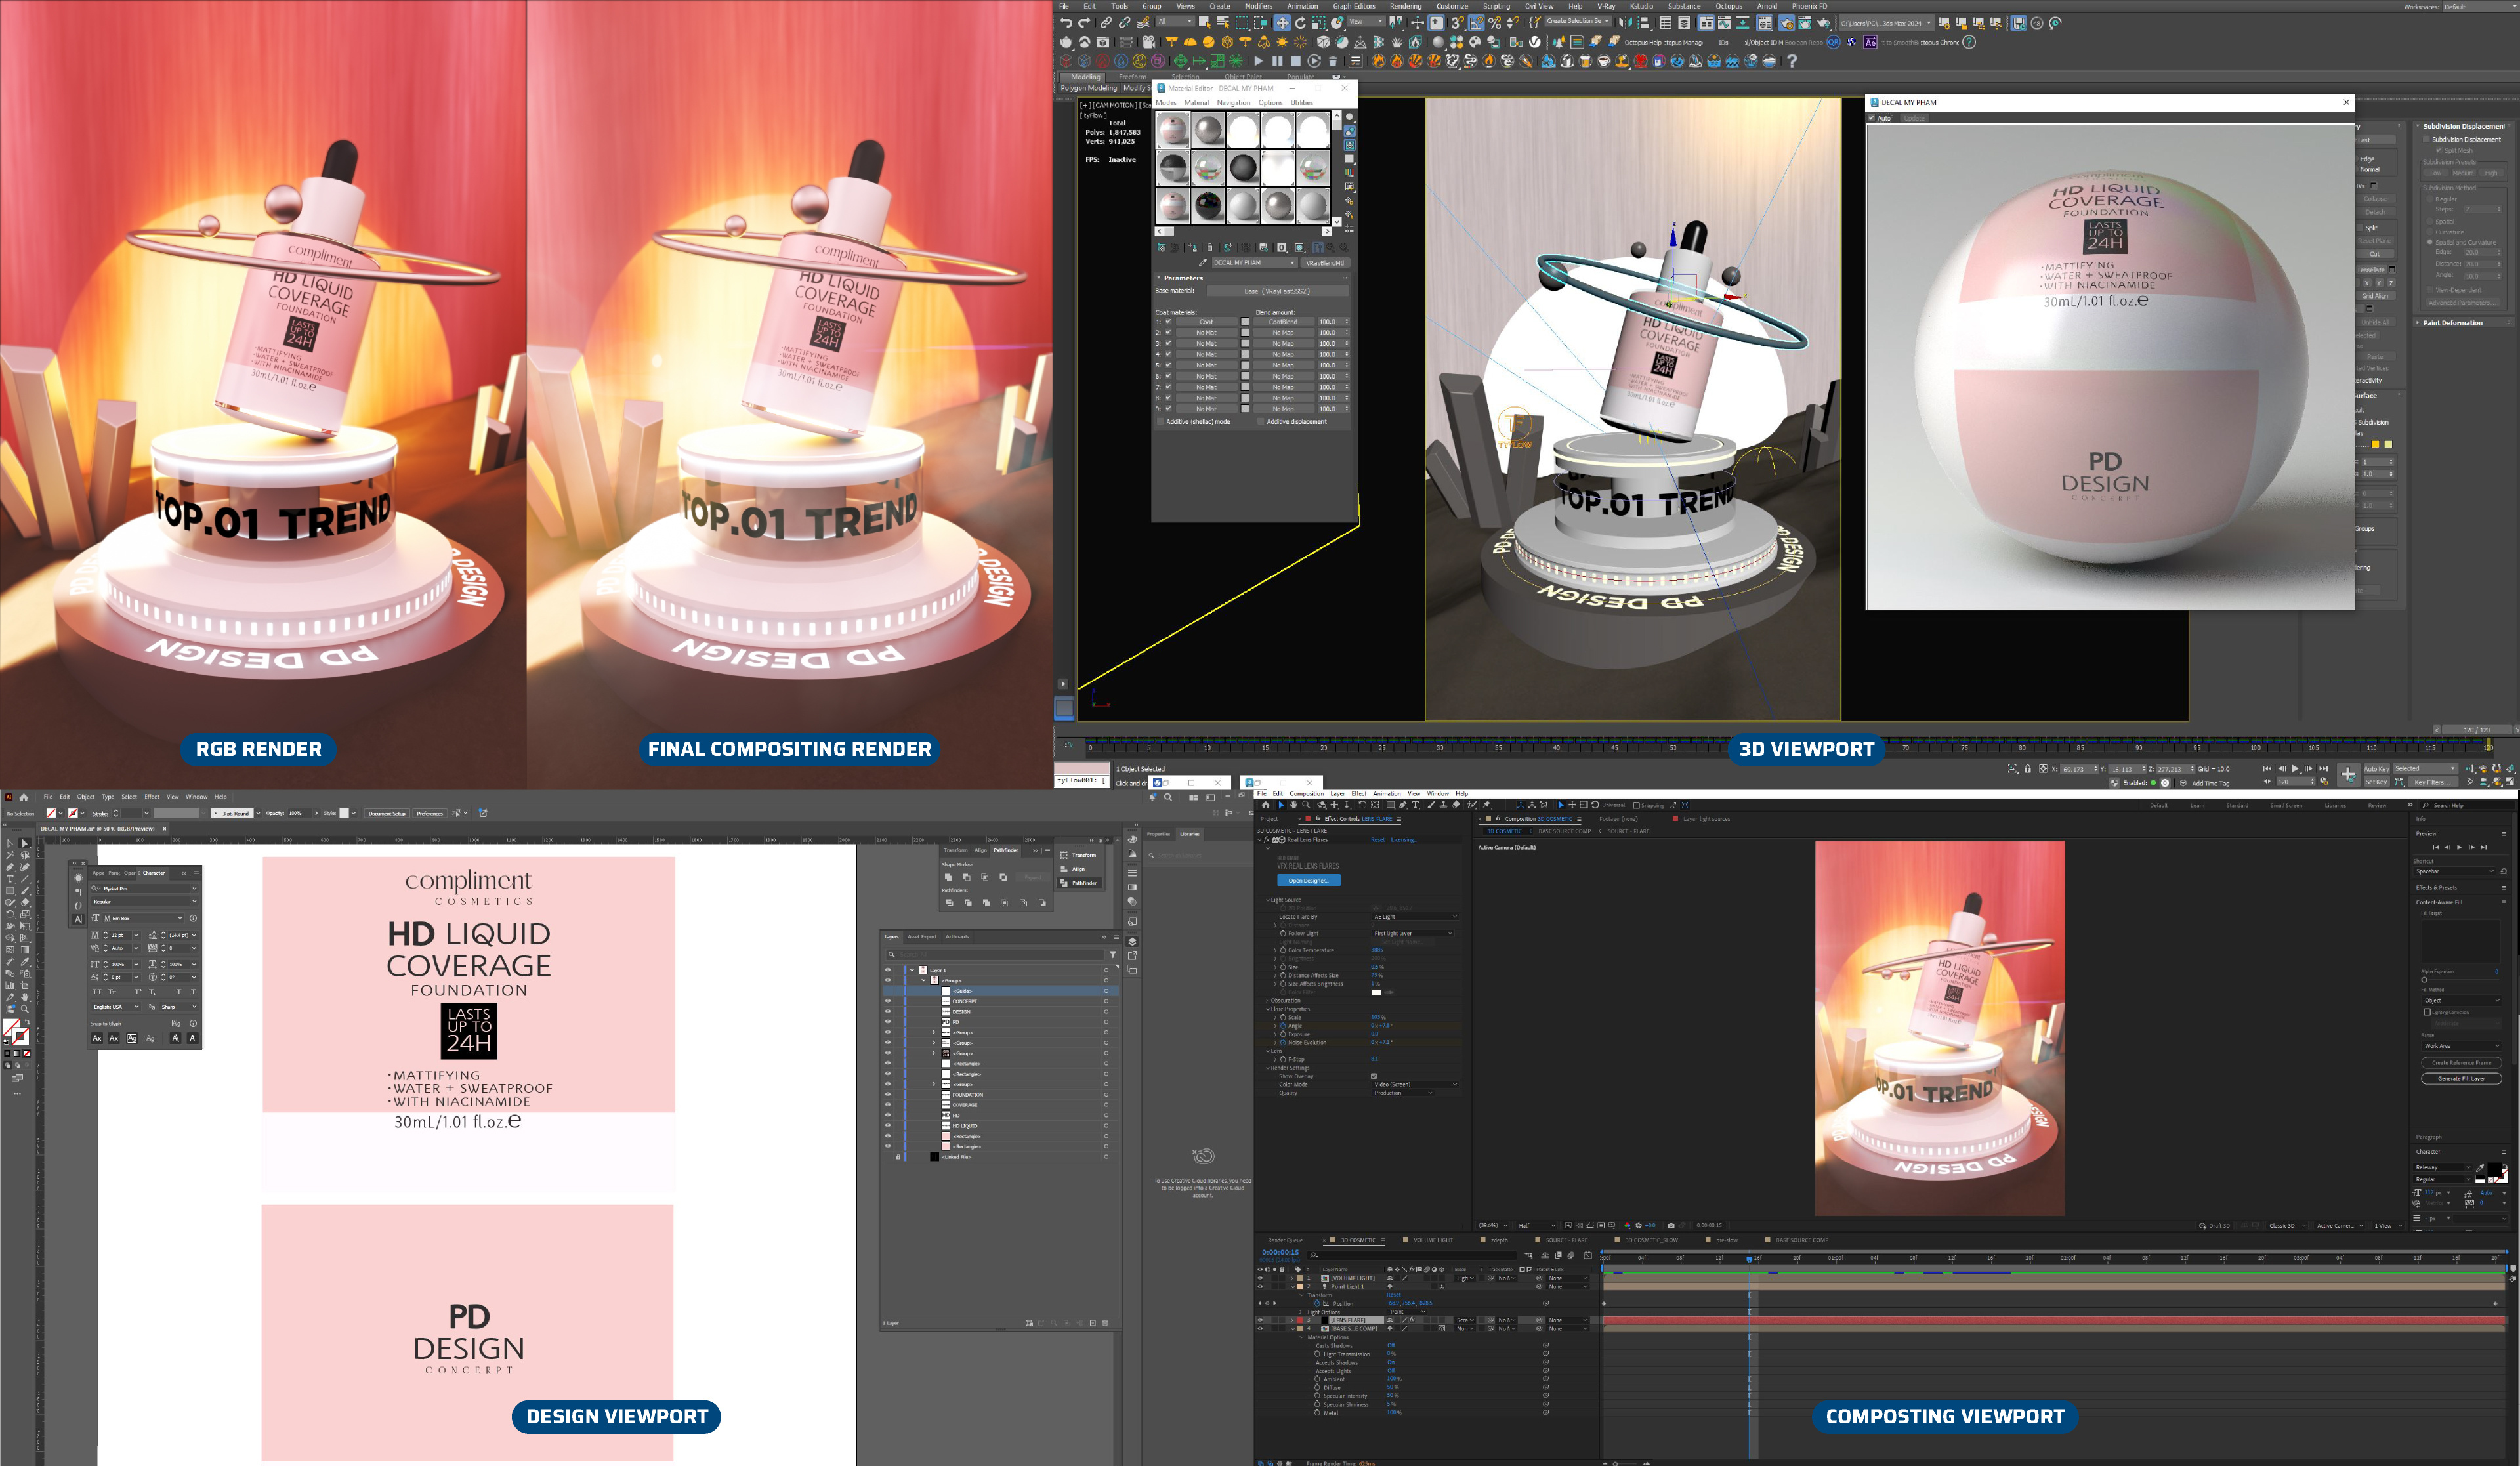Image resolution: width=2520 pixels, height=1466 pixels.
Task: Click the Home icon in After Effects toolbar
Action: 1265,805
